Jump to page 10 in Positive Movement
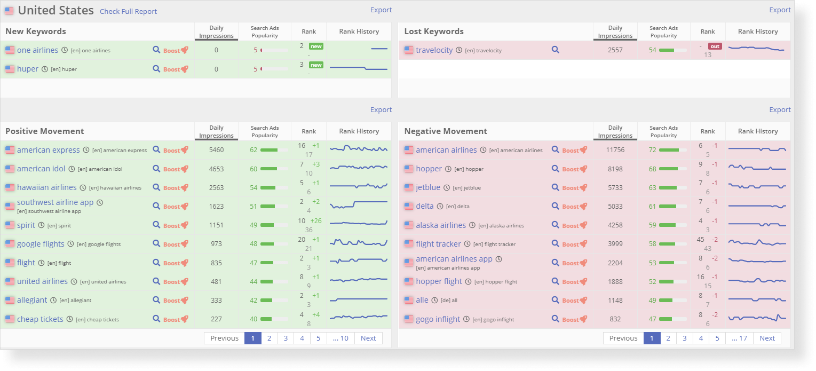Screen dimensions: 816x371 (x=340, y=338)
